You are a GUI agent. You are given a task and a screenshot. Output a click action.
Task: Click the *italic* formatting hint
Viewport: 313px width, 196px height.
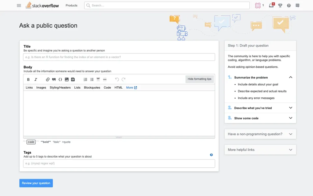tap(56, 142)
